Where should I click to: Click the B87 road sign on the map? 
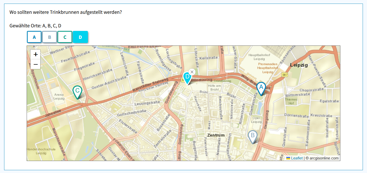click(x=284, y=75)
